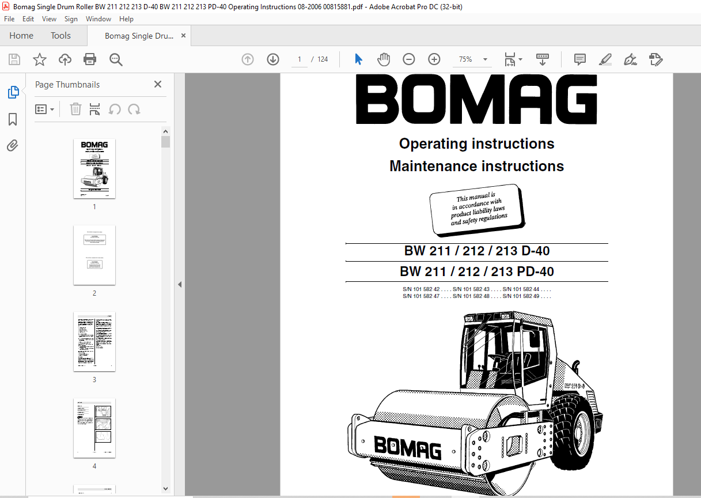Close the Bomag document tab
The width and height of the screenshot is (701, 498).
[183, 36]
